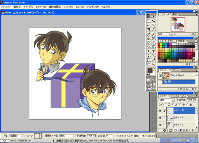
Task: Toggle アンチエイリアス checkbox in options bar
Action: point(115,136)
